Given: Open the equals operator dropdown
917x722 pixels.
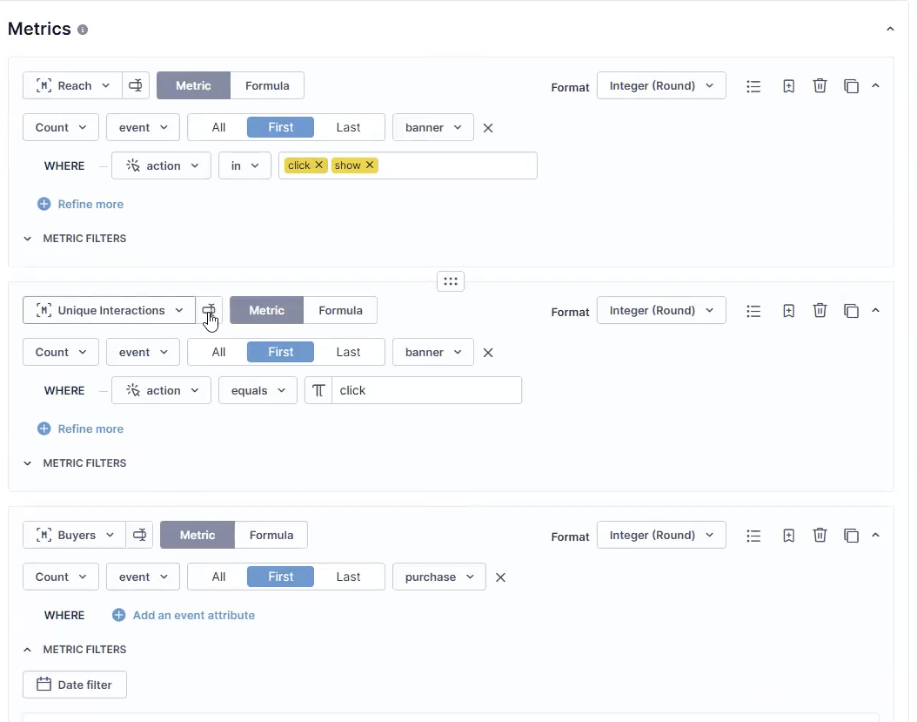Looking at the screenshot, I should click(258, 390).
